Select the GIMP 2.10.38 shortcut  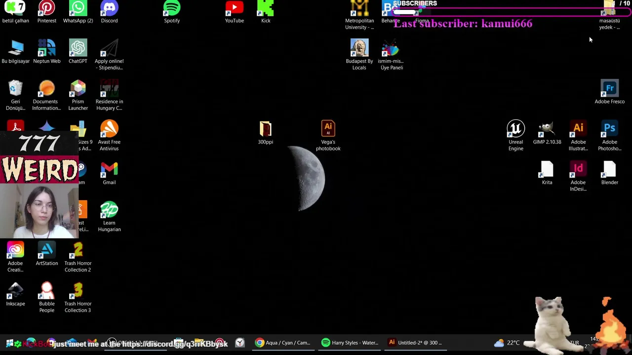pyautogui.click(x=547, y=132)
